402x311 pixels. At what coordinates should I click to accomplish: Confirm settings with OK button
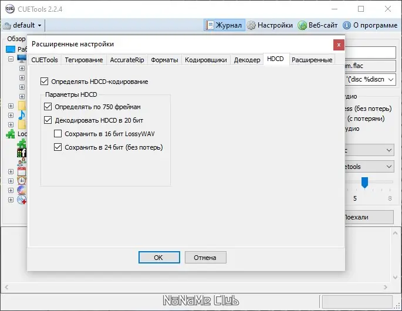[159, 257]
